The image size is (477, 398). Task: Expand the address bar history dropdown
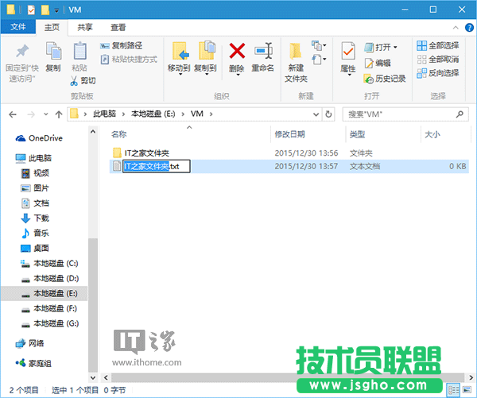(x=316, y=114)
